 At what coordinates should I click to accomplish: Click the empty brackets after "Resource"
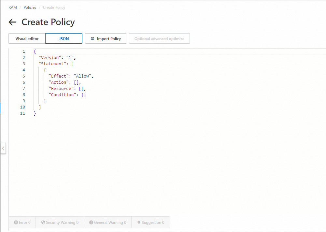81,89
